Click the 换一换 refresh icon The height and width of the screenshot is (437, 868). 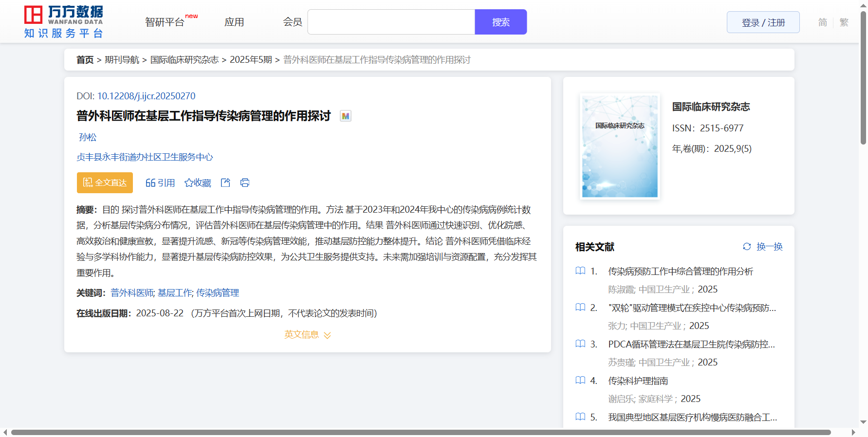pos(747,247)
